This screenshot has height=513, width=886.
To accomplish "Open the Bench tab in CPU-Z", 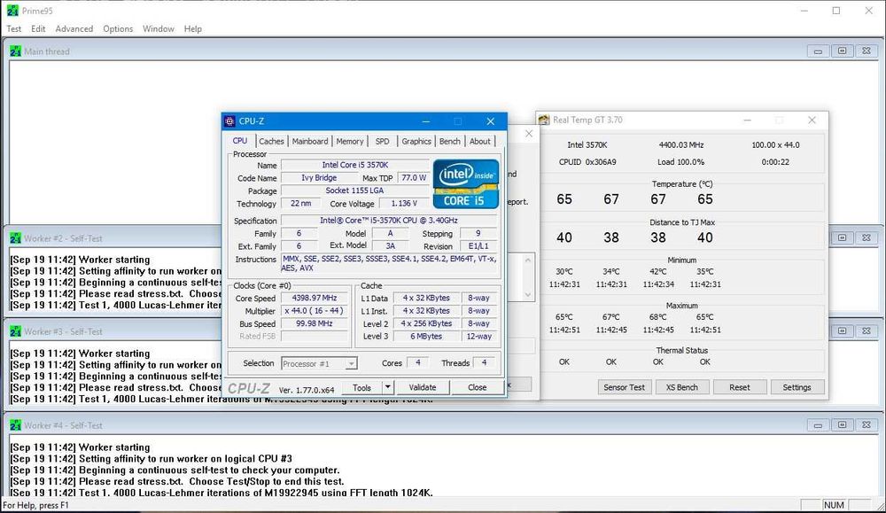I will pyautogui.click(x=450, y=141).
